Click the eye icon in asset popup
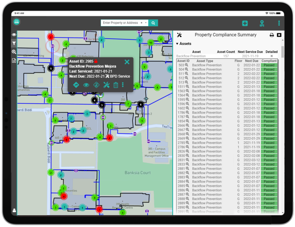This screenshot has height=227, width=295. [x=86, y=85]
